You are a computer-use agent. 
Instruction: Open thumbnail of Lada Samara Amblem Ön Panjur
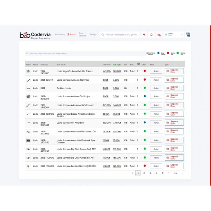(28, 97)
